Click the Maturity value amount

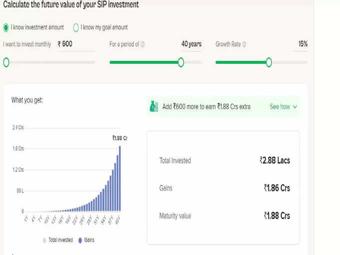coord(276,216)
